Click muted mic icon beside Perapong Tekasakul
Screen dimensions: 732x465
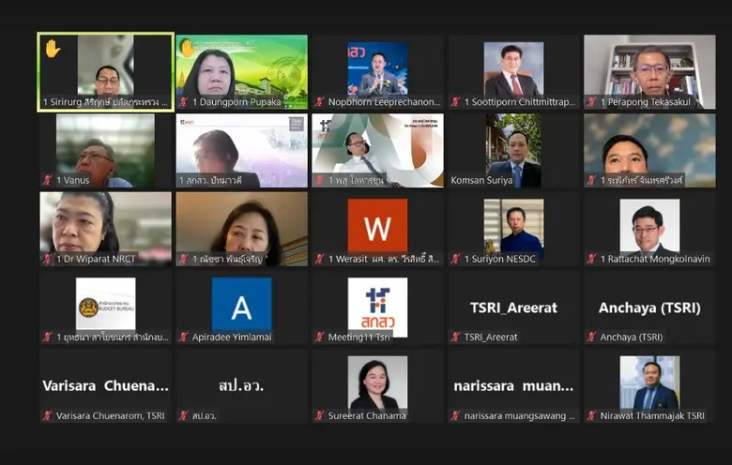pos(592,101)
